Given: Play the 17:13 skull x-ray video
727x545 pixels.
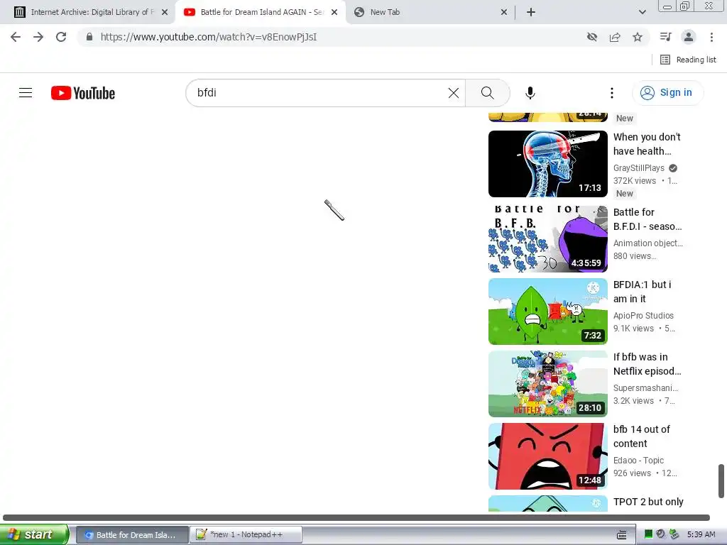Looking at the screenshot, I should [x=547, y=164].
